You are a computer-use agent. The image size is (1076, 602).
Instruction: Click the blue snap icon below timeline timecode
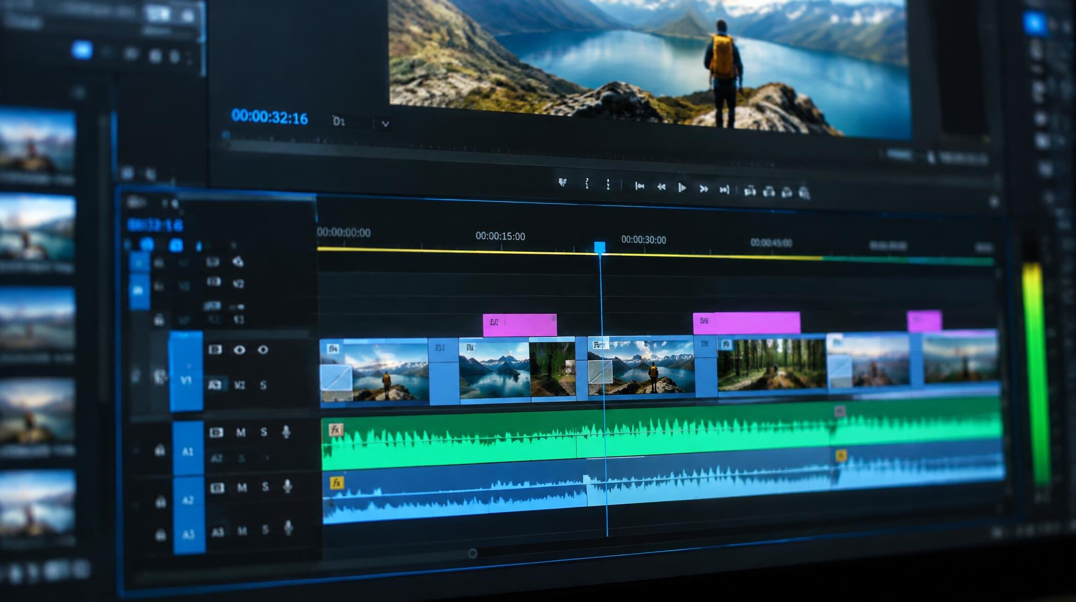(147, 244)
